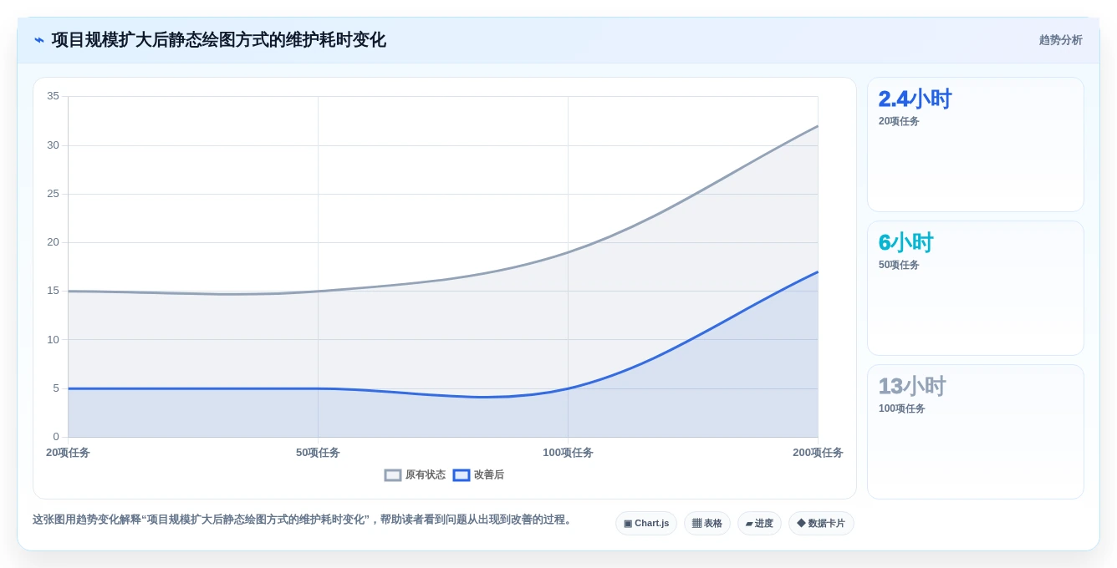Screen dimensions: 1117x568
Task: Click the 10 y-axis tick value
Action: [x=53, y=340]
